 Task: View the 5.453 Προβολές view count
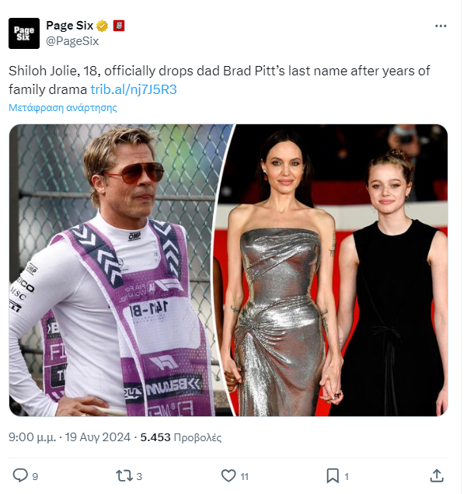coord(181,437)
